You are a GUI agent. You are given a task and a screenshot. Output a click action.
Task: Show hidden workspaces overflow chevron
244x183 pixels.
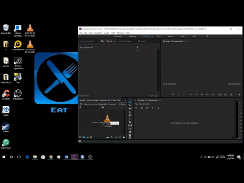pyautogui.click(x=207, y=37)
